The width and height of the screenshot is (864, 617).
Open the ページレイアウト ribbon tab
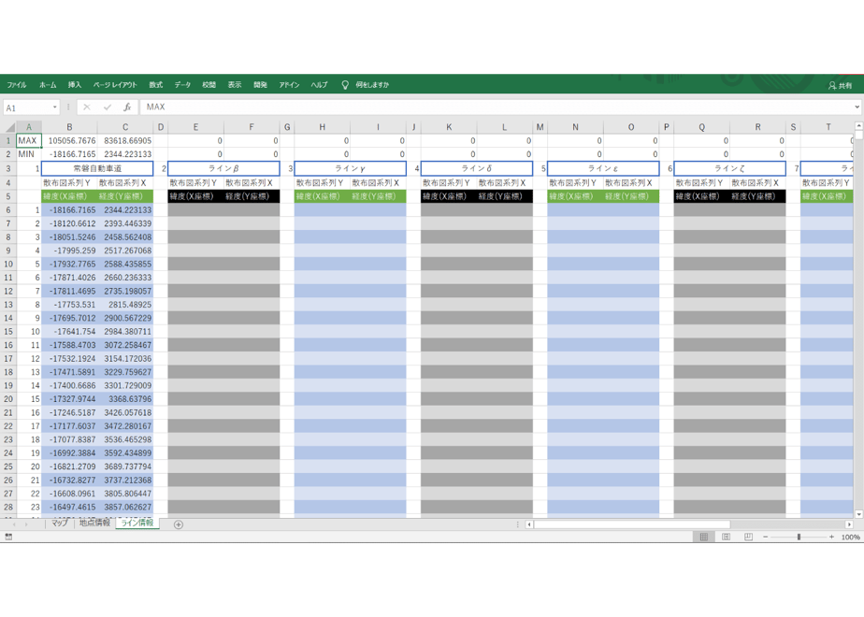tap(115, 85)
